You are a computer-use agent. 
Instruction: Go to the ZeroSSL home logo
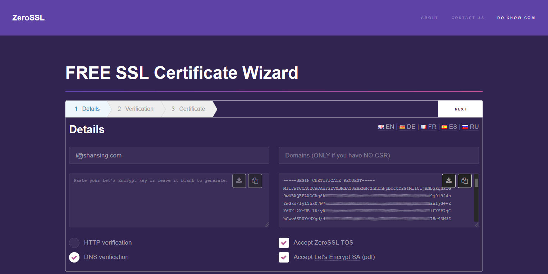click(x=28, y=18)
